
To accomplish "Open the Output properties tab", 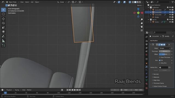I will point(147,44).
